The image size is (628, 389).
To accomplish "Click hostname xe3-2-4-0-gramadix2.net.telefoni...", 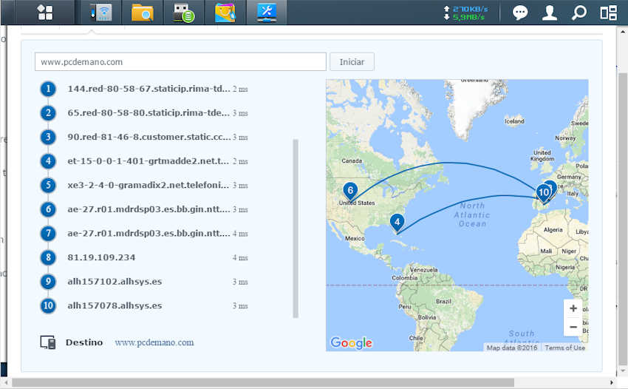I will tap(149, 185).
